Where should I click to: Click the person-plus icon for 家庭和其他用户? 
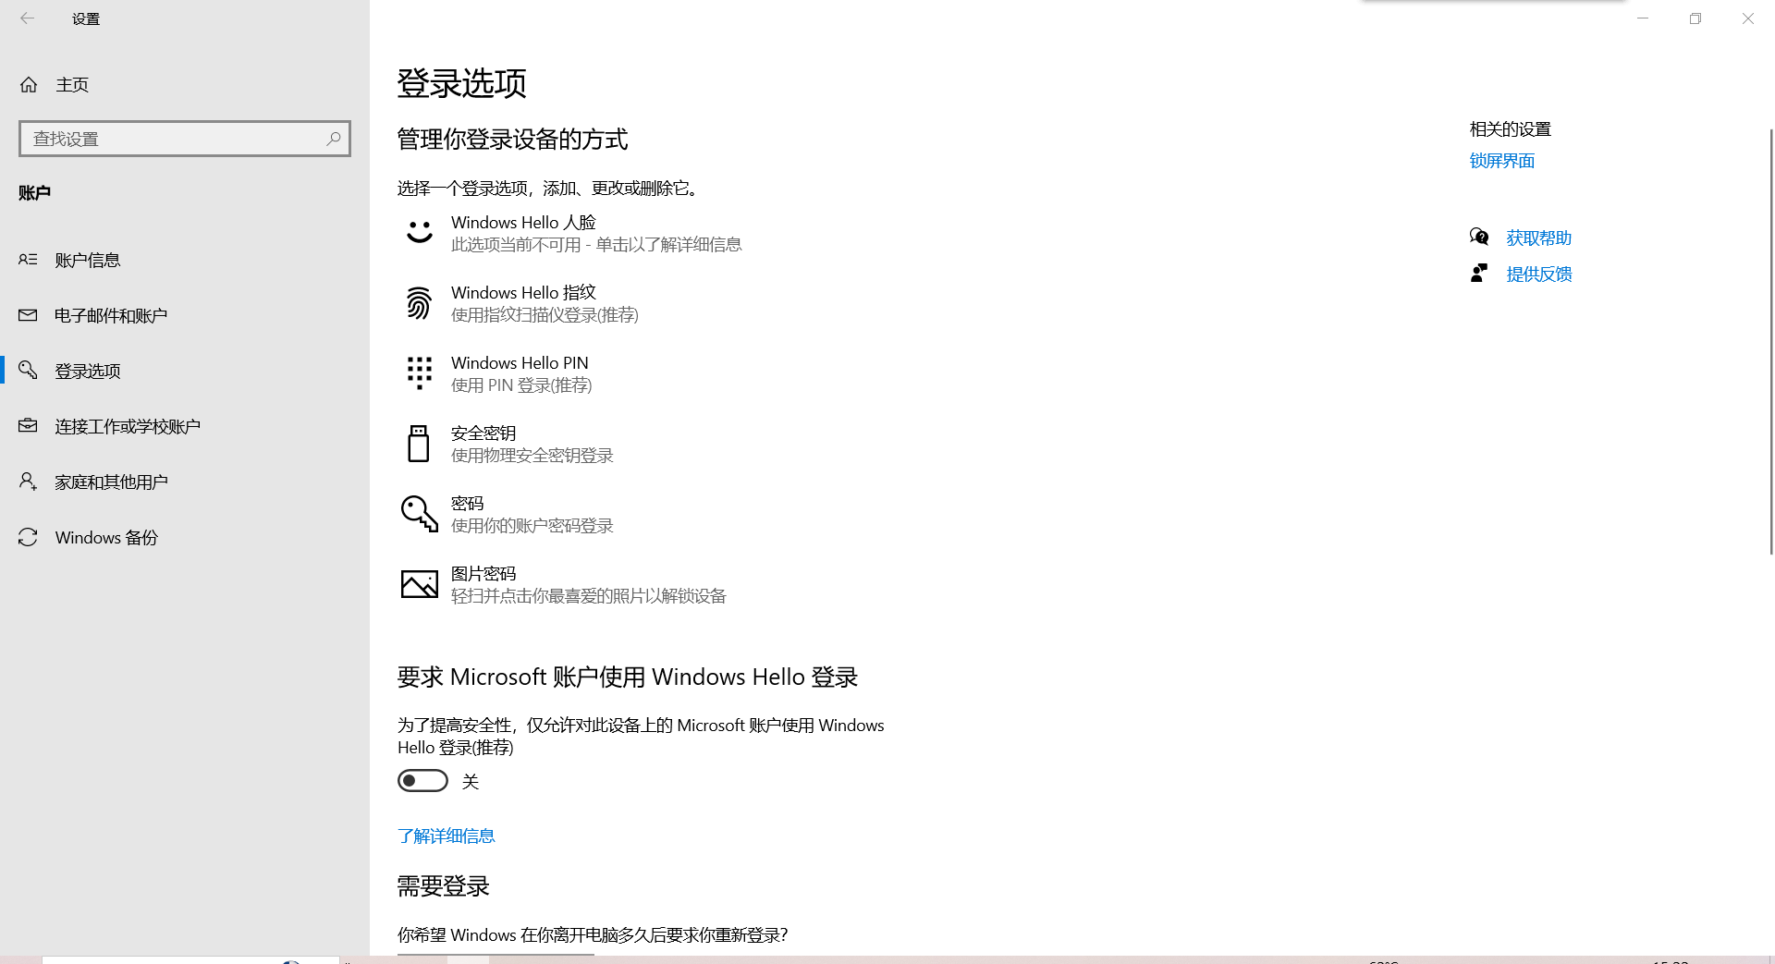pyautogui.click(x=28, y=482)
